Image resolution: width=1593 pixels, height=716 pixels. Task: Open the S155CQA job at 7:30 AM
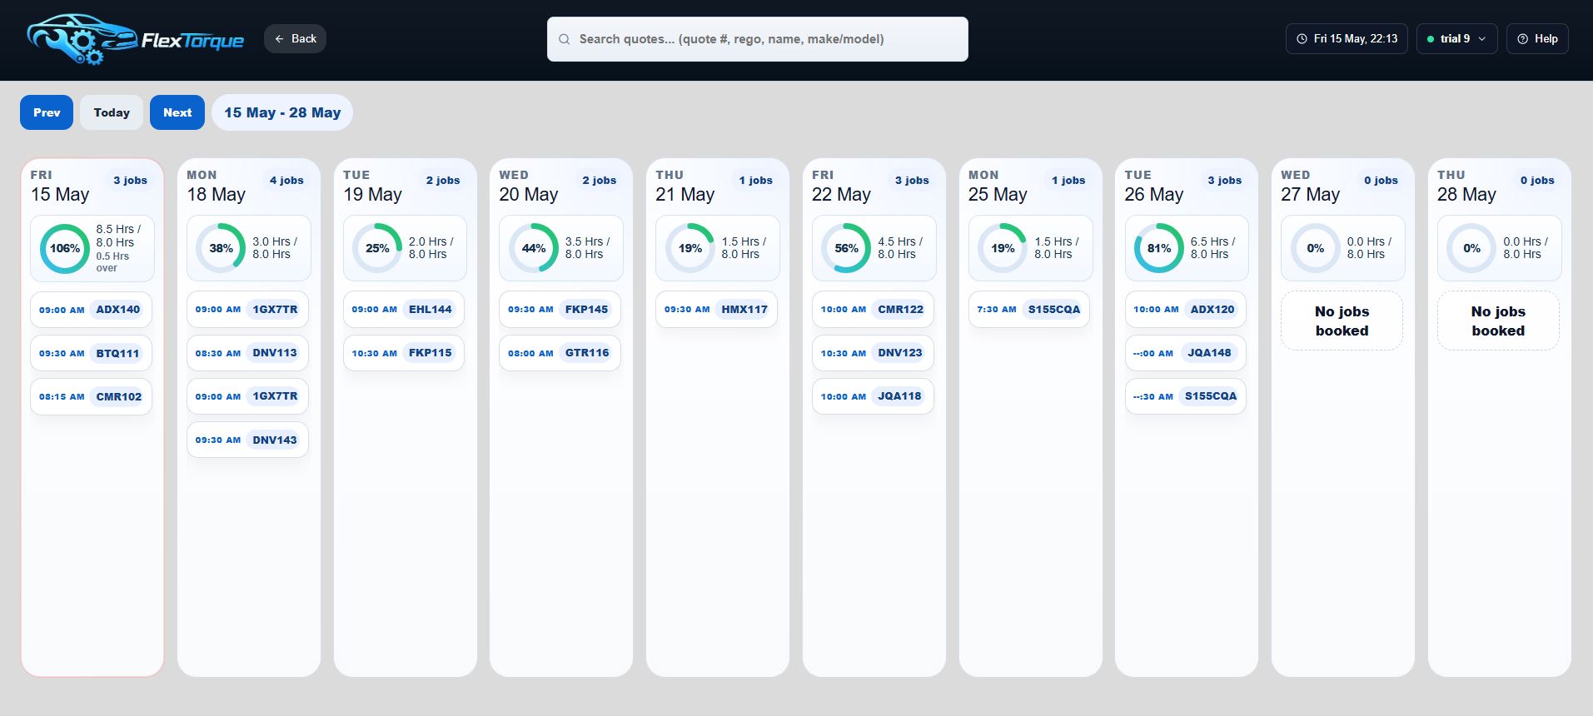coord(1029,310)
